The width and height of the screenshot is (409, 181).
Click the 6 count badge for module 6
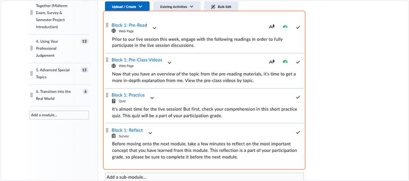pos(85,92)
